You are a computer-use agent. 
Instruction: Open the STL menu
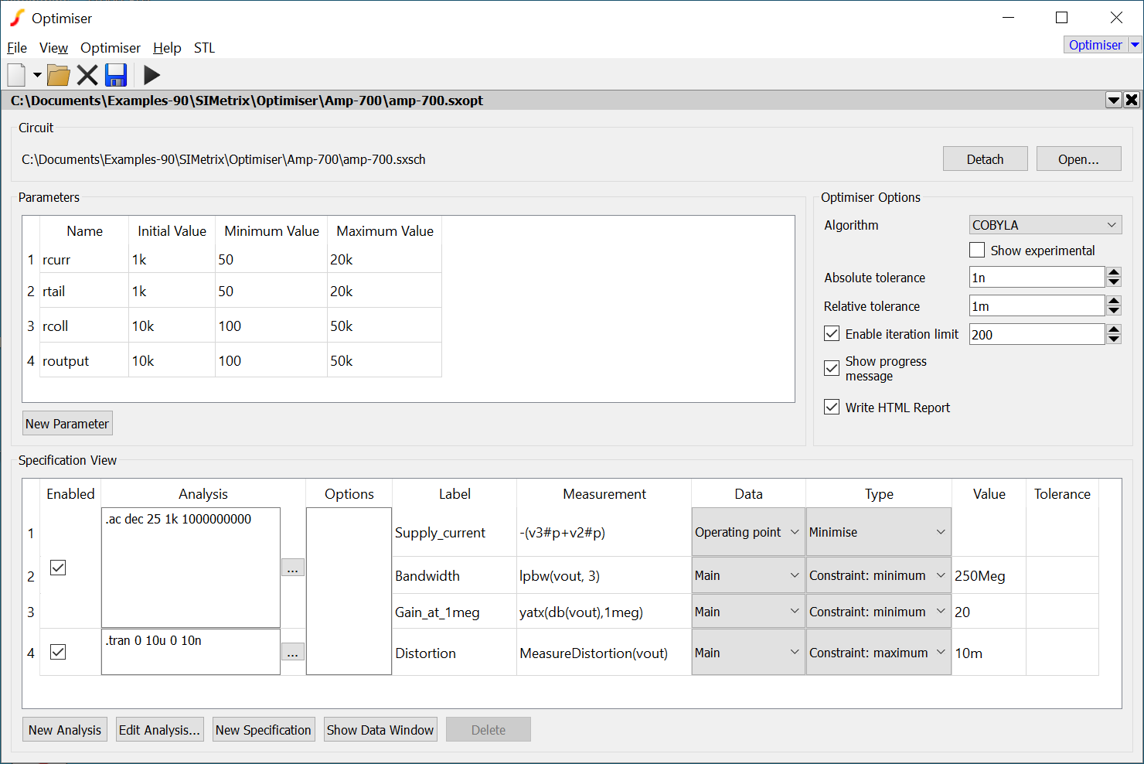pyautogui.click(x=204, y=48)
